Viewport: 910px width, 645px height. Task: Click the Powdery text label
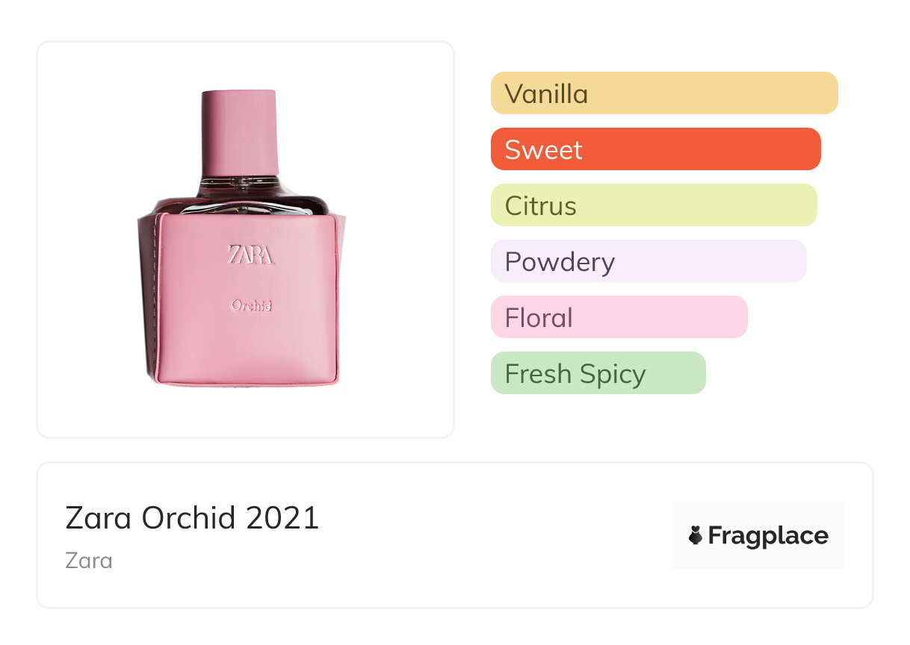click(560, 262)
